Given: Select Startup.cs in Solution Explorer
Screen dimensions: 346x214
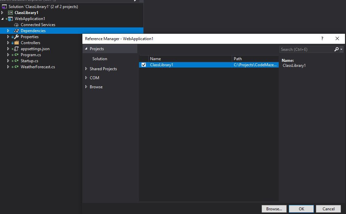Looking at the screenshot, I should point(29,61).
